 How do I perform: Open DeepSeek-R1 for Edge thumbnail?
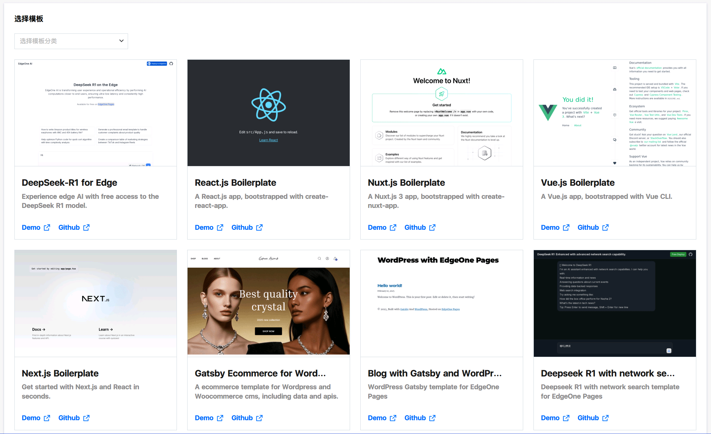coord(95,113)
